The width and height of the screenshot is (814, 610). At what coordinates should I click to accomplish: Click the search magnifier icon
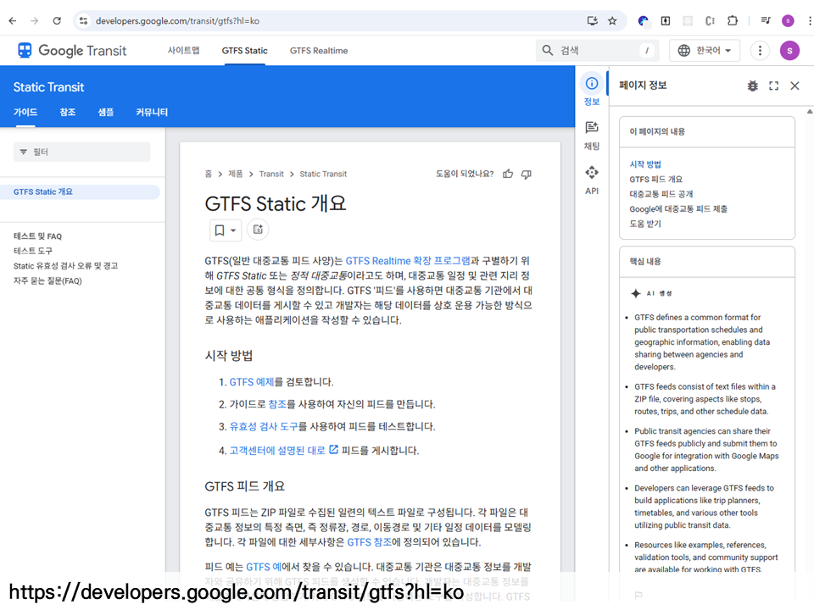click(x=548, y=50)
